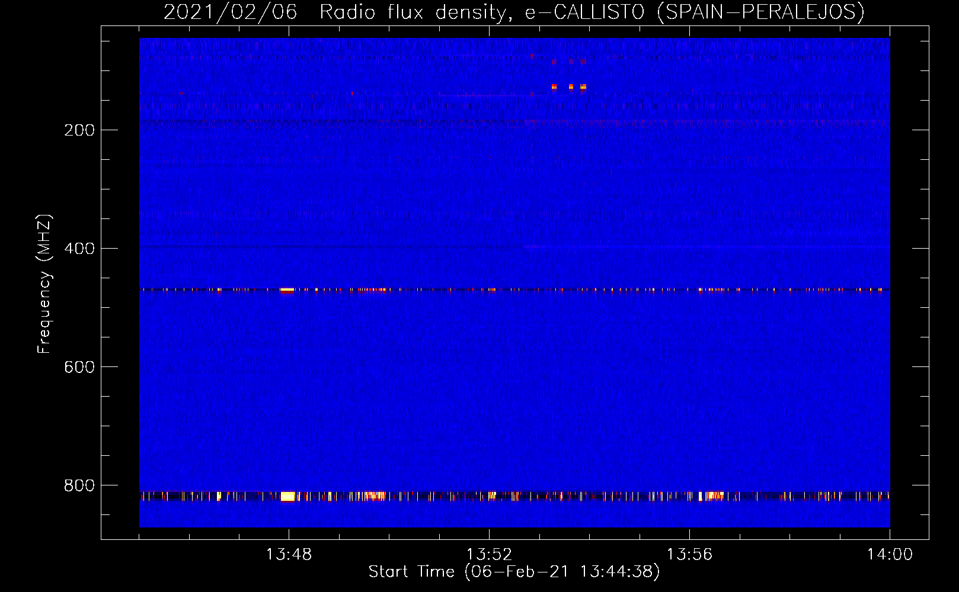Click the 600 frequency tick label
The height and width of the screenshot is (592, 959).
[x=79, y=367]
